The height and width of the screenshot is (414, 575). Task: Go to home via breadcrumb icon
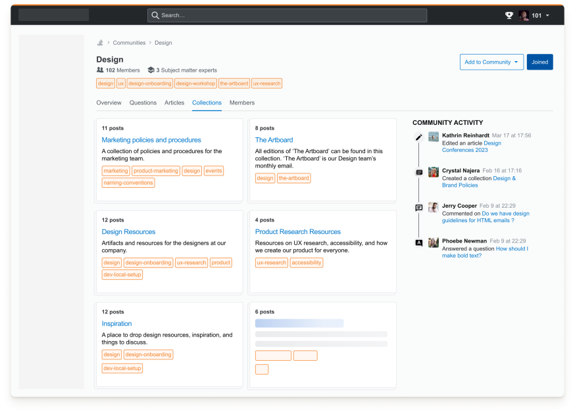(100, 43)
